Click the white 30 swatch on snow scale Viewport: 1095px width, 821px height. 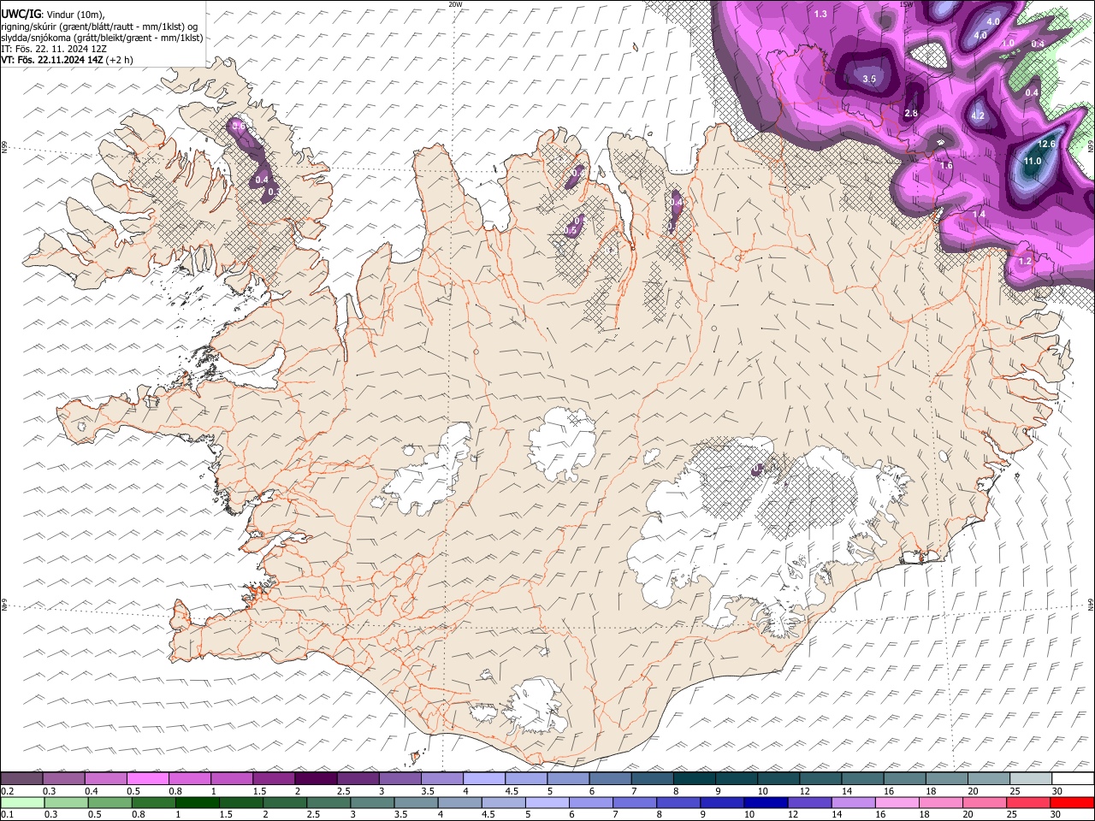click(1074, 779)
